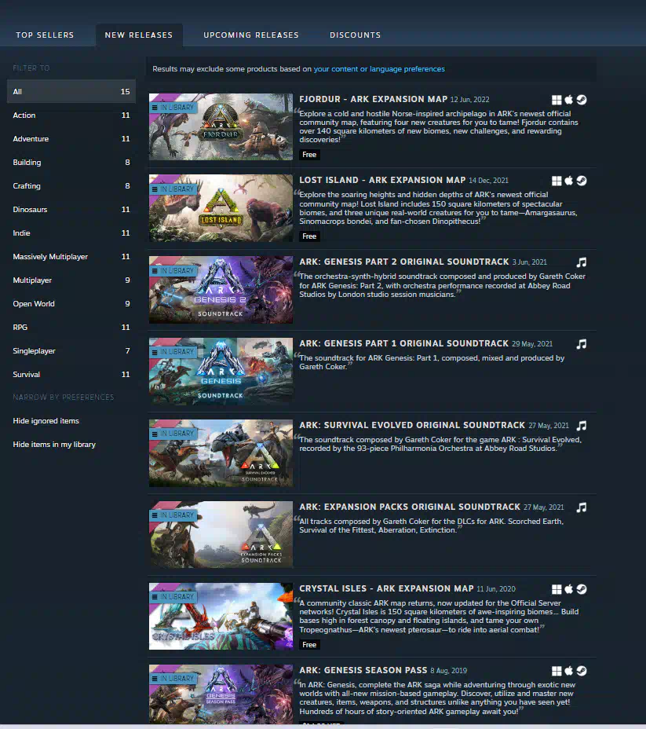Click Windows icon on Crystal Isles row
Viewport: 646px width, 729px height.
click(x=557, y=589)
